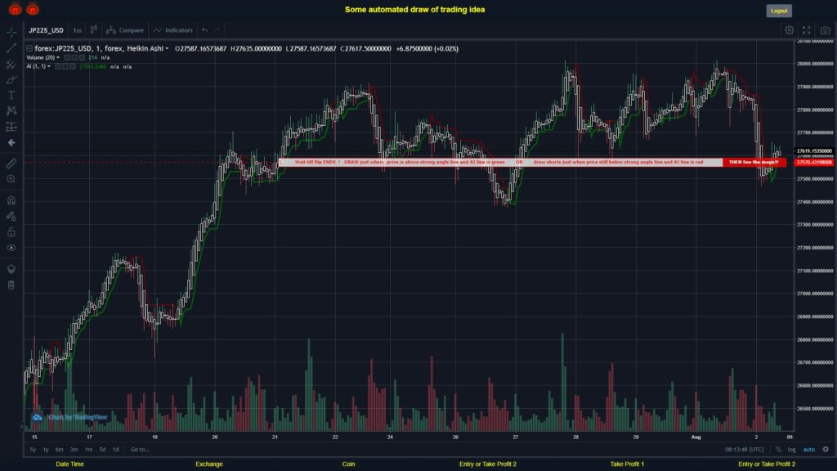Collapse the chart legend via the minus box
Image resolution: width=837 pixels, height=471 pixels.
29,48
